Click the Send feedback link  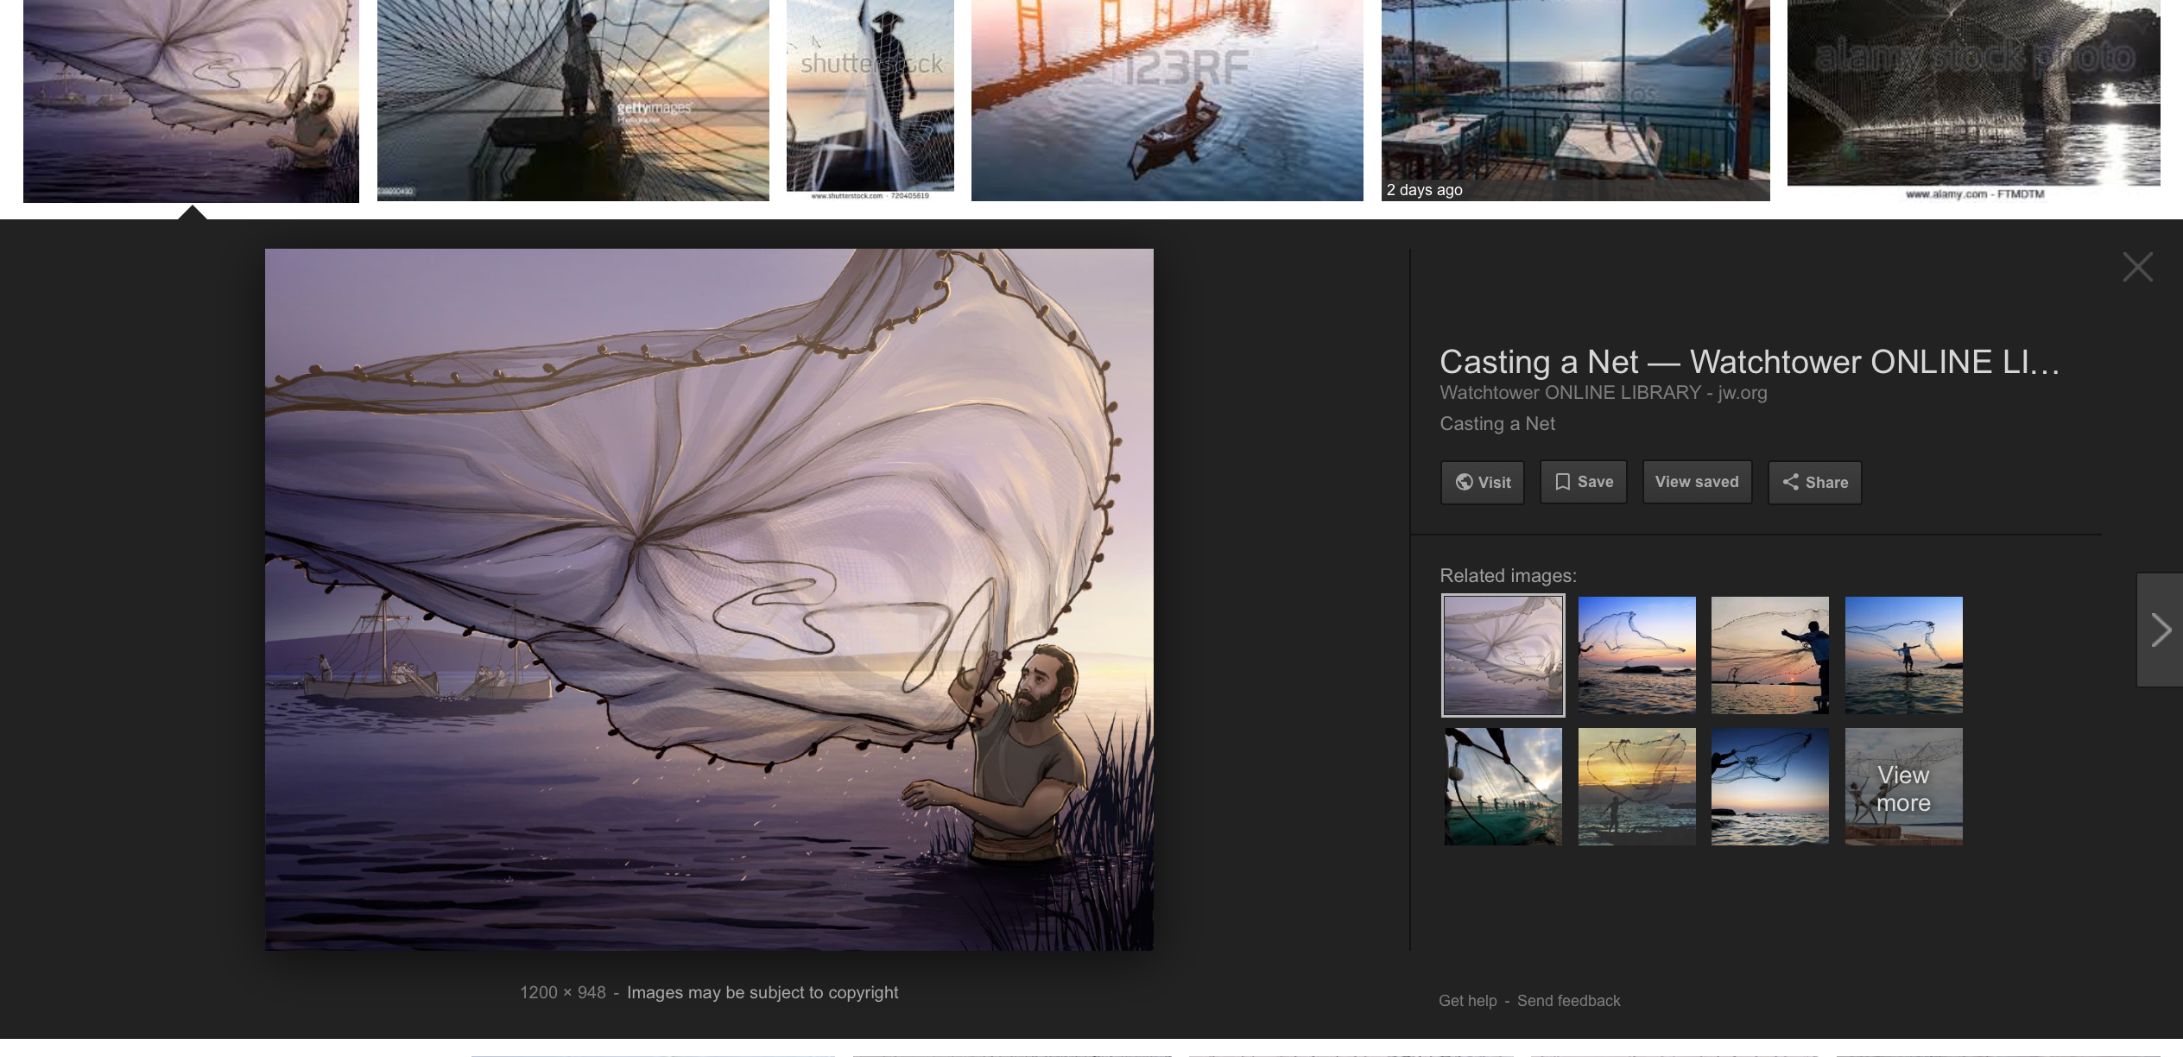(x=1568, y=1001)
